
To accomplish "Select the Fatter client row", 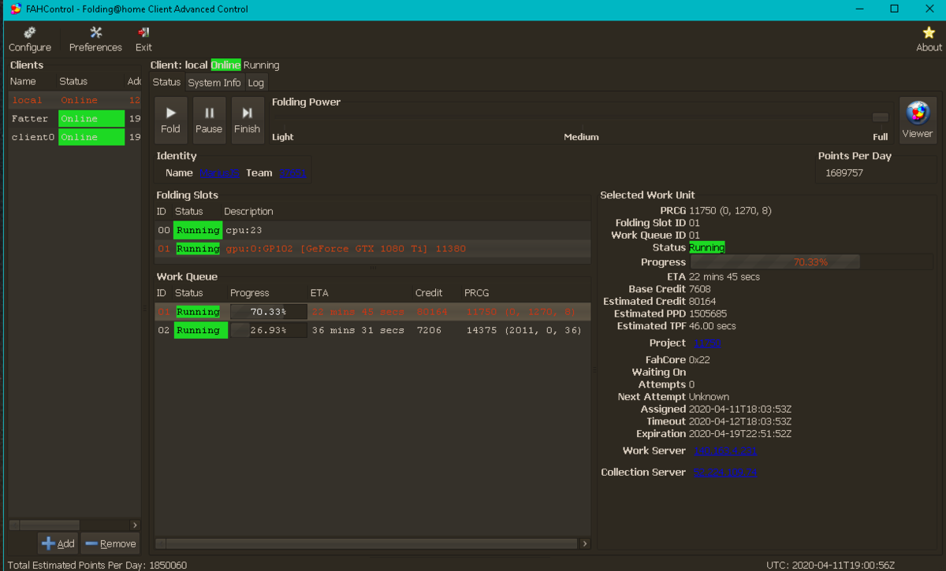I will pyautogui.click(x=74, y=118).
